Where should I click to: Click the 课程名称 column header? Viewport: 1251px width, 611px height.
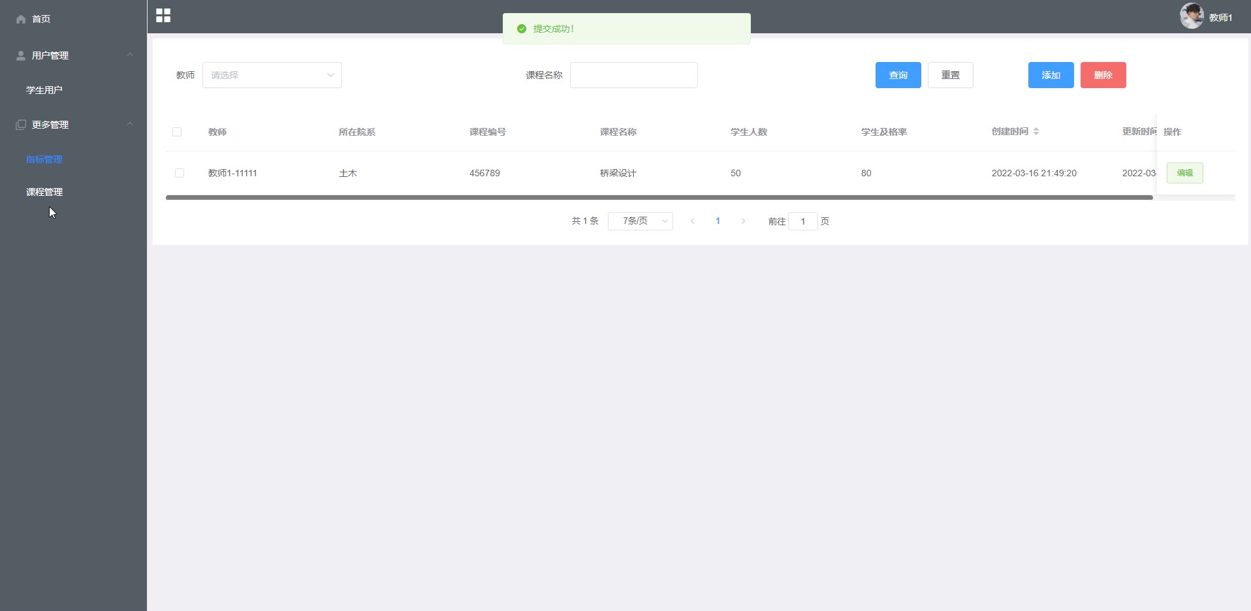pos(618,132)
